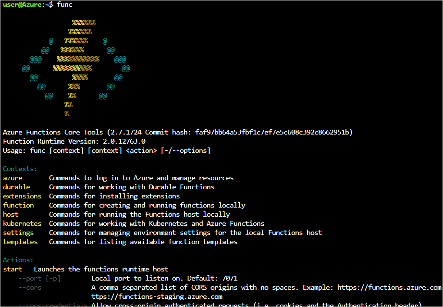Click the version number '2.7.1724'

126,132
